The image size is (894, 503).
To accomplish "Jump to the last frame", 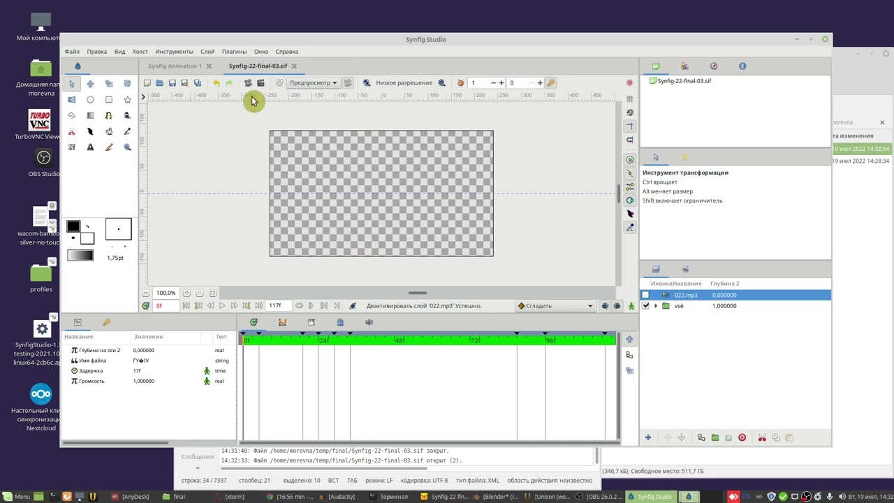I will tap(259, 306).
